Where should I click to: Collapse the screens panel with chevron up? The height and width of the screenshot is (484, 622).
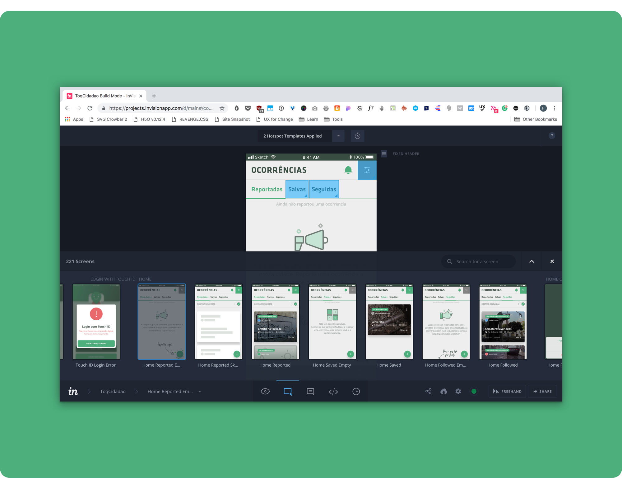(531, 261)
